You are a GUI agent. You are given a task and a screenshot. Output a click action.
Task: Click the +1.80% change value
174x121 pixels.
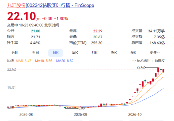click(x=61, y=19)
